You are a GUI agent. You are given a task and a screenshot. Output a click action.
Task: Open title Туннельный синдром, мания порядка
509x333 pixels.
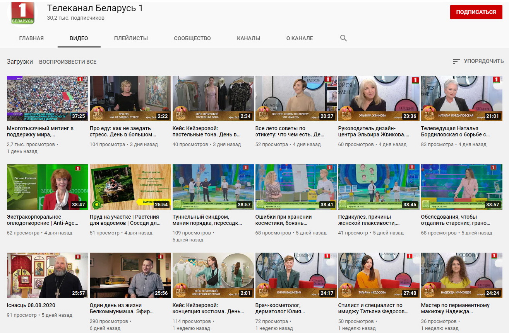(x=207, y=220)
